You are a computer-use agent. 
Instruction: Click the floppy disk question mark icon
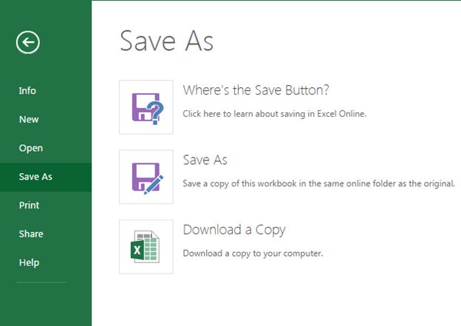click(146, 107)
